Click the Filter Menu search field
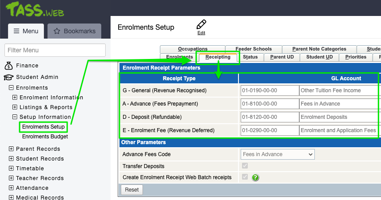 (55, 50)
